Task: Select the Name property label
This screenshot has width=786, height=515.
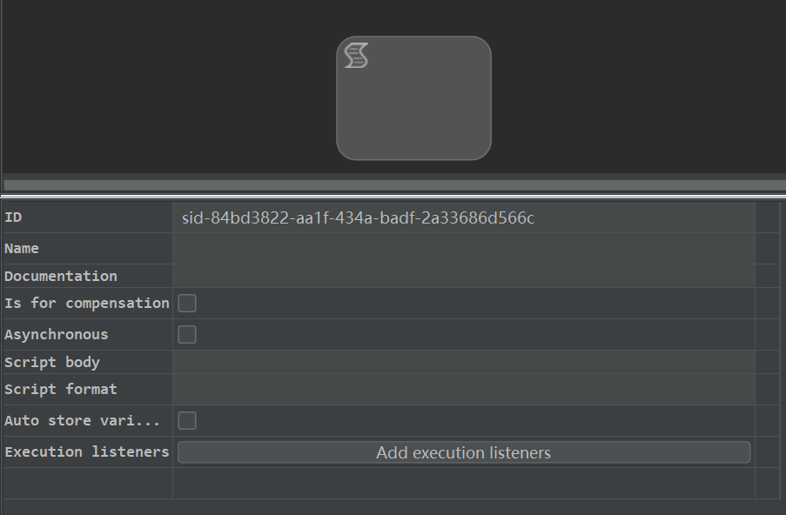Action: coord(22,249)
